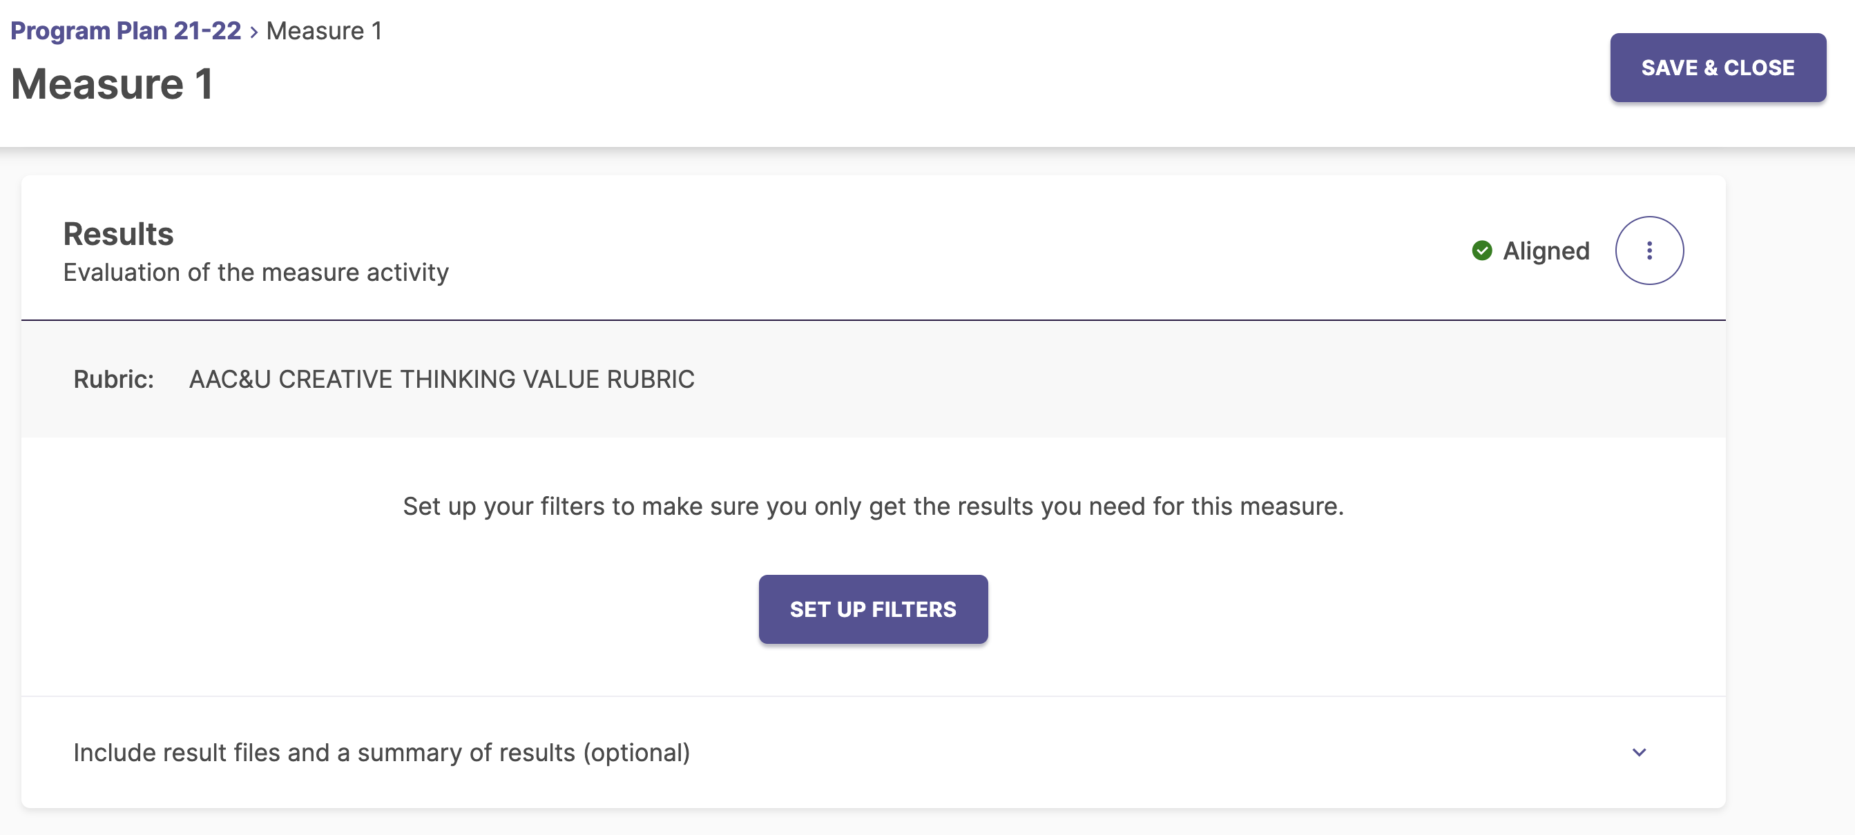Click the 'Rubric:' label

pyautogui.click(x=114, y=380)
